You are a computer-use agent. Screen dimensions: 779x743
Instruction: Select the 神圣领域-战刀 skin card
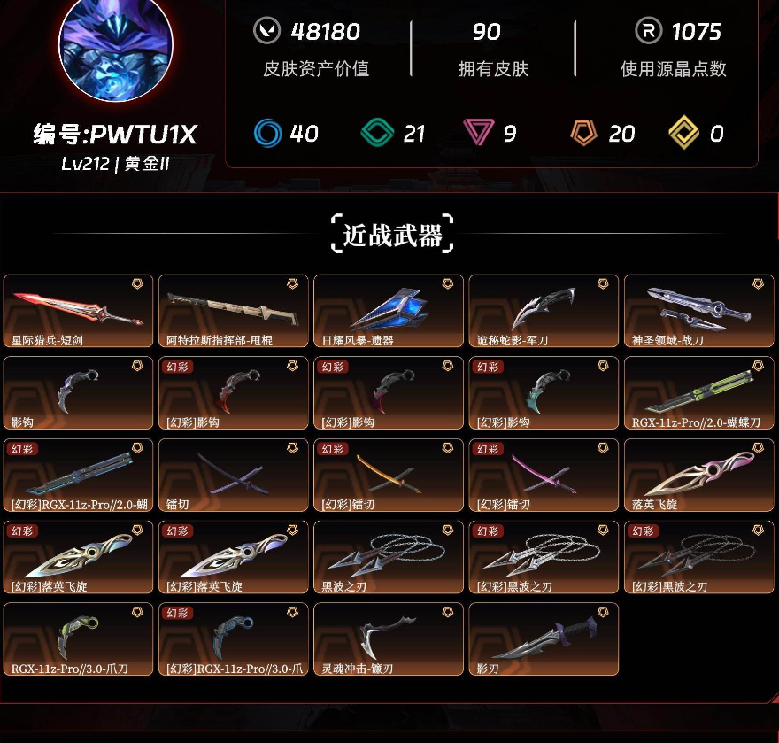pos(699,311)
